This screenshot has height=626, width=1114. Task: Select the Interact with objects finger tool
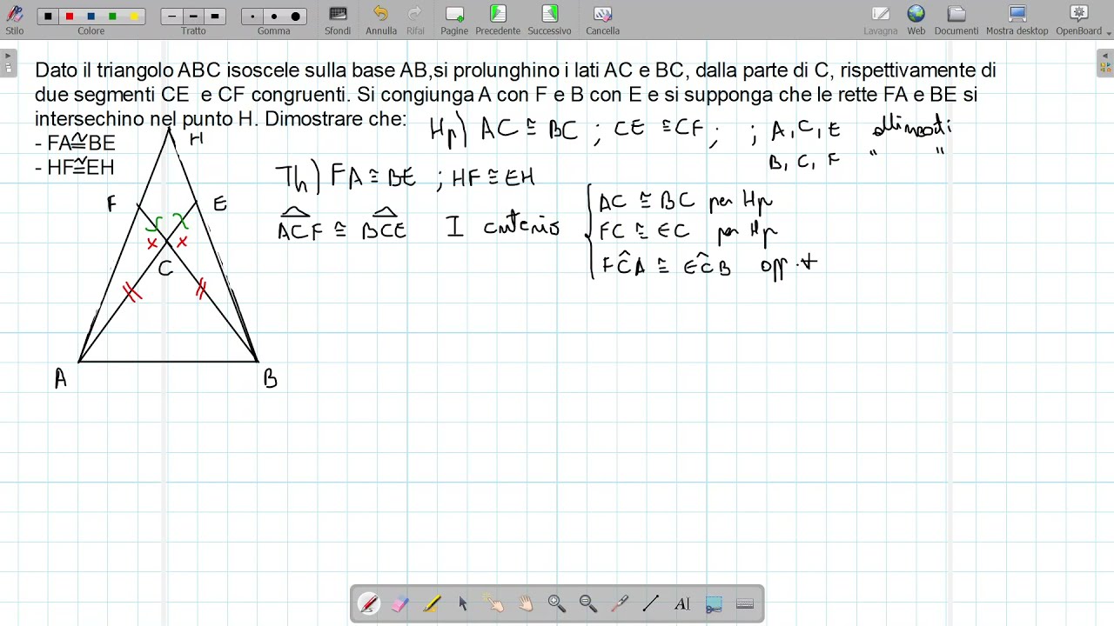coord(494,603)
